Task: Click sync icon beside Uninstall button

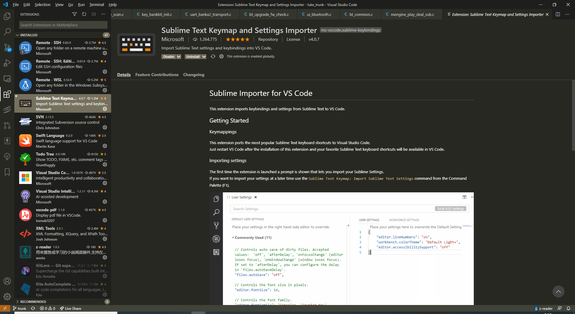Action: [x=213, y=56]
